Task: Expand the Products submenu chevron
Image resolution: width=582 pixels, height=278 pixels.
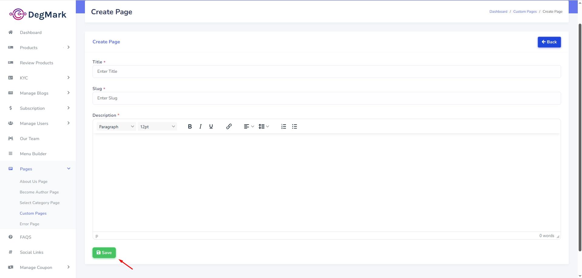Action: point(69,47)
